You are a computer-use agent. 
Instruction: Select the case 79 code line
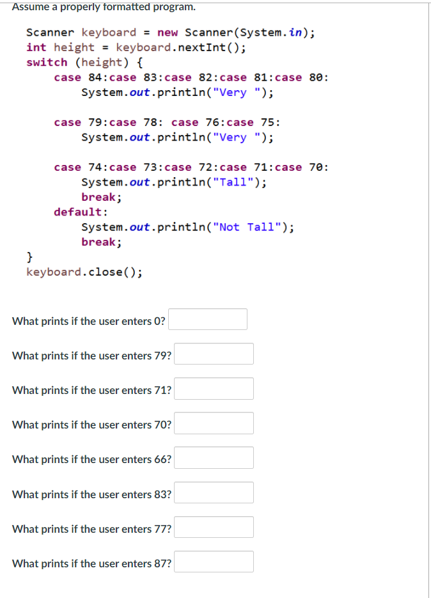click(166, 122)
